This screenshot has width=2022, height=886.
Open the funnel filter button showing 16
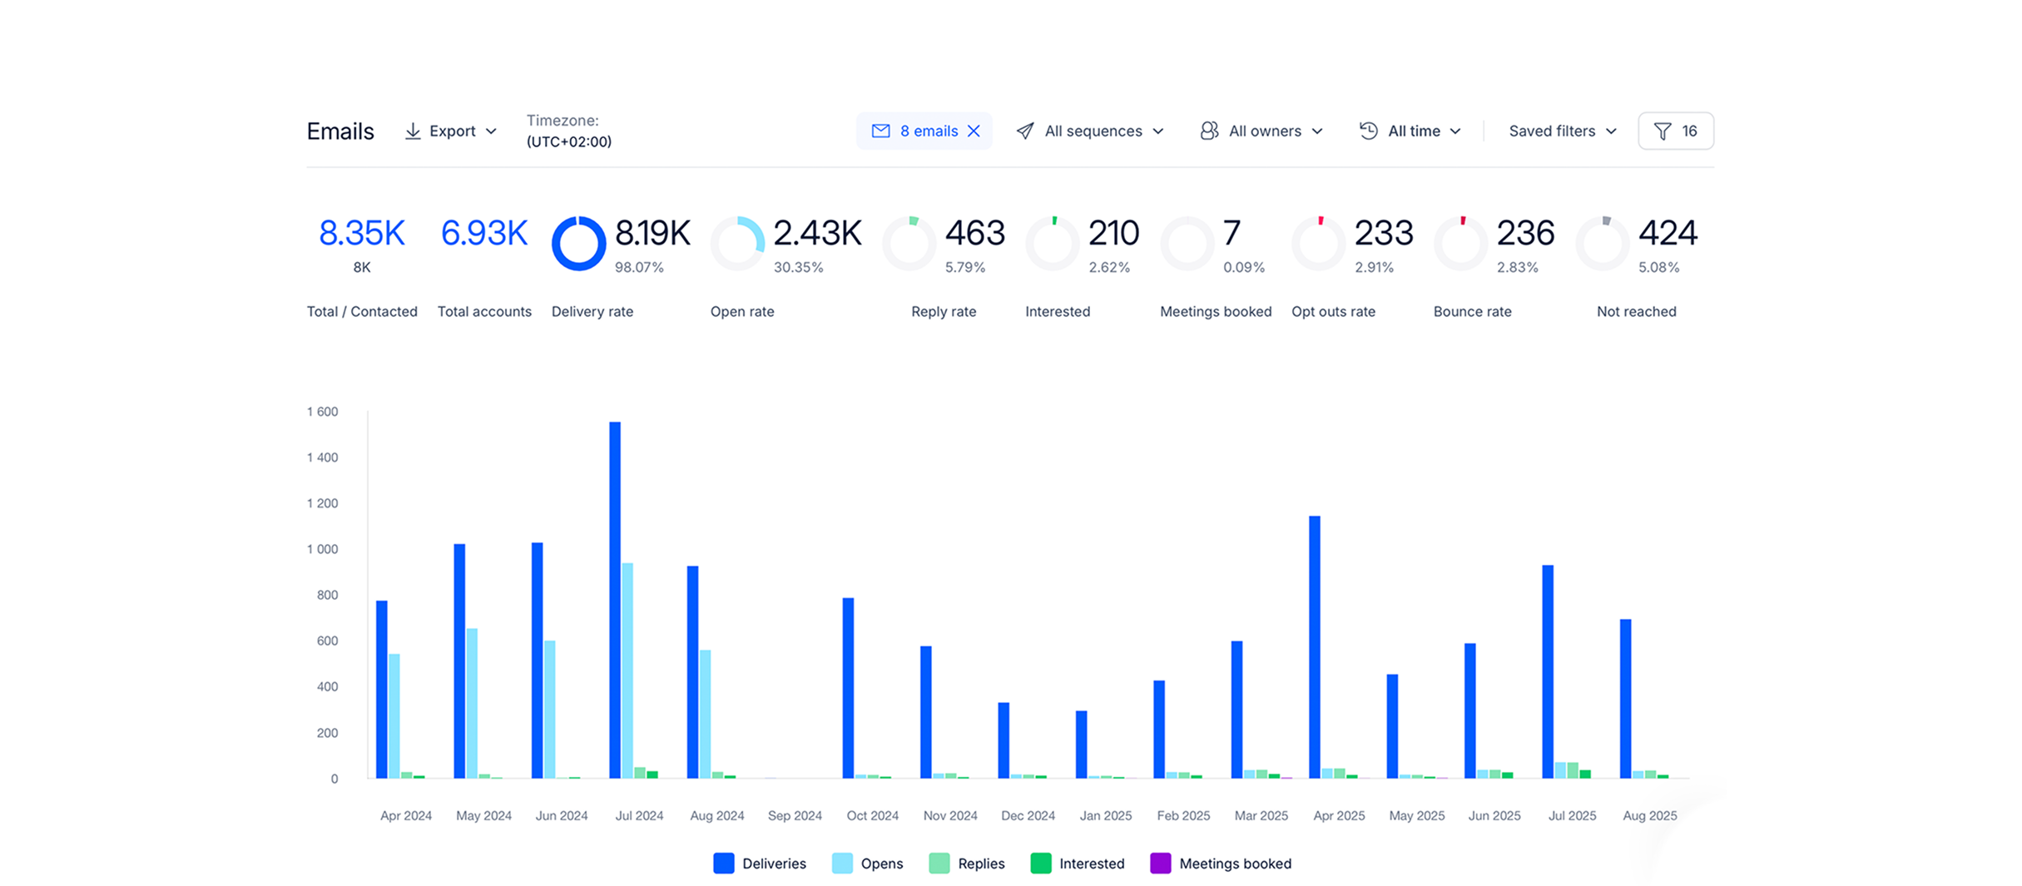pyautogui.click(x=1675, y=131)
